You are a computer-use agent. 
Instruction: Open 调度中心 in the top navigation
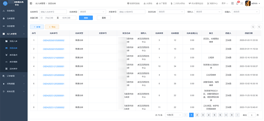212,3
